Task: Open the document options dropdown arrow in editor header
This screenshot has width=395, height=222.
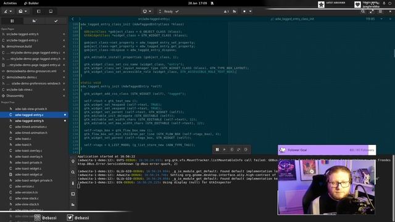Action: coord(381,19)
